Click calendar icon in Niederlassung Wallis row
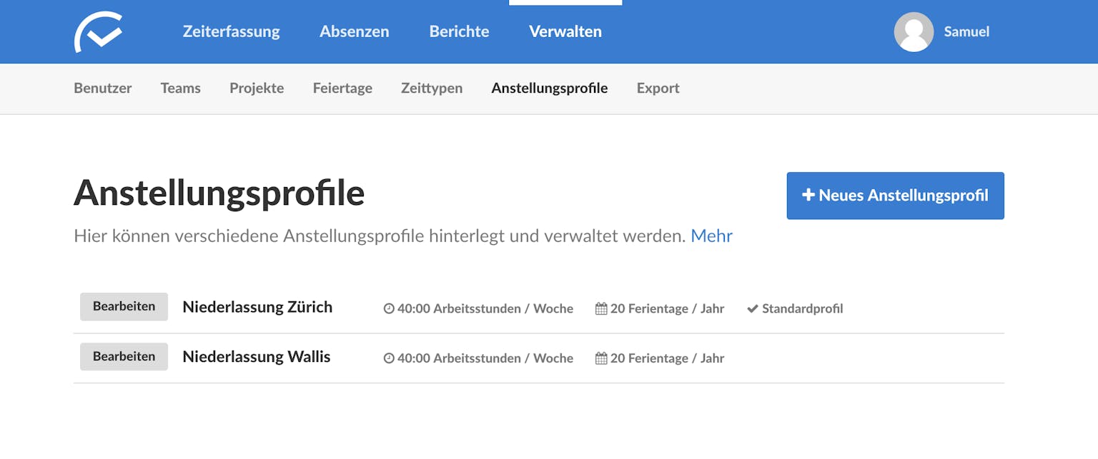This screenshot has width=1098, height=459. tap(601, 358)
